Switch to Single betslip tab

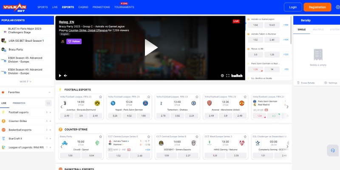tap(302, 29)
